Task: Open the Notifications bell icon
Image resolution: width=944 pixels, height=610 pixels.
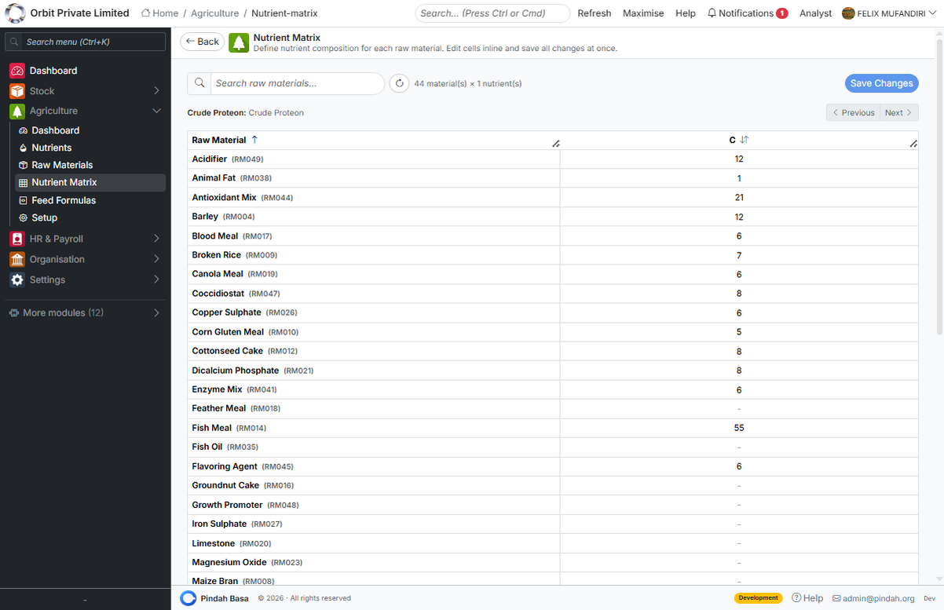Action: click(712, 13)
